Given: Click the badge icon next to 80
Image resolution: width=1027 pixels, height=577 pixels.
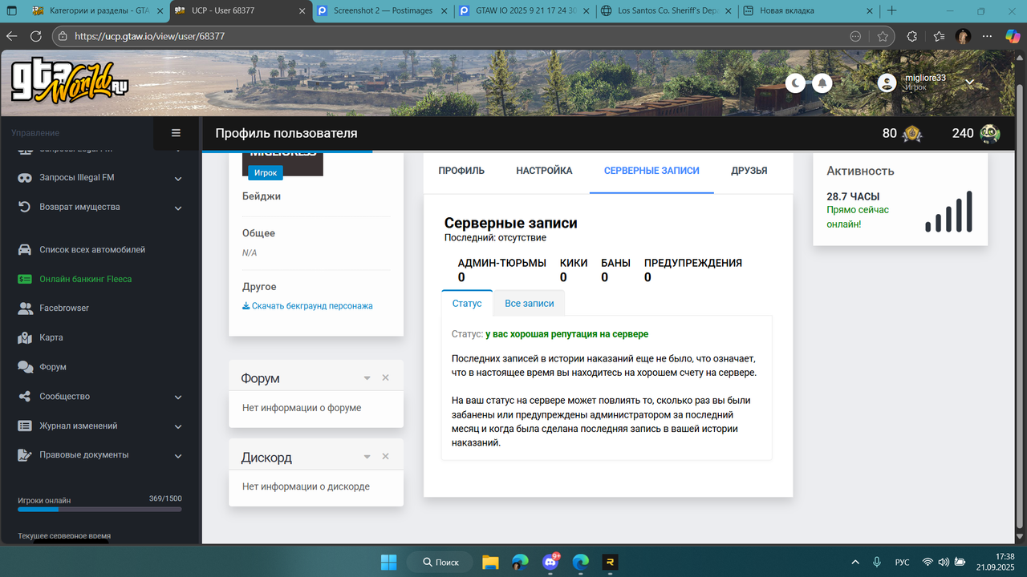Looking at the screenshot, I should pos(912,134).
